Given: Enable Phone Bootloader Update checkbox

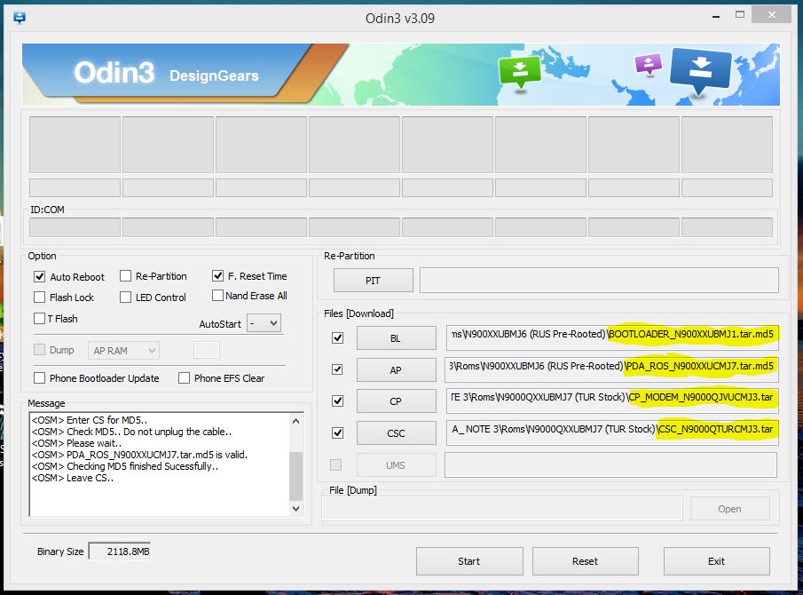Looking at the screenshot, I should pyautogui.click(x=39, y=378).
